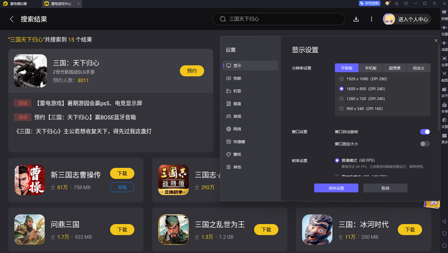The height and width of the screenshot is (253, 448).
Task: Click the settings dialog vertical scrollbar
Action: click(x=439, y=87)
